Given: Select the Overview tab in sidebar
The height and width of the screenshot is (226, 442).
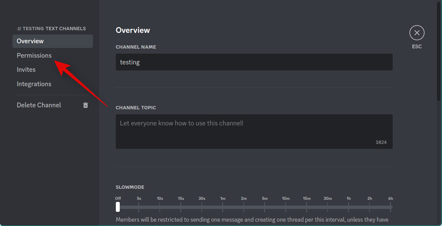Looking at the screenshot, I should click(30, 41).
